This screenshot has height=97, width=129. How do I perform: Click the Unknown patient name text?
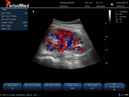[x=64, y=6]
